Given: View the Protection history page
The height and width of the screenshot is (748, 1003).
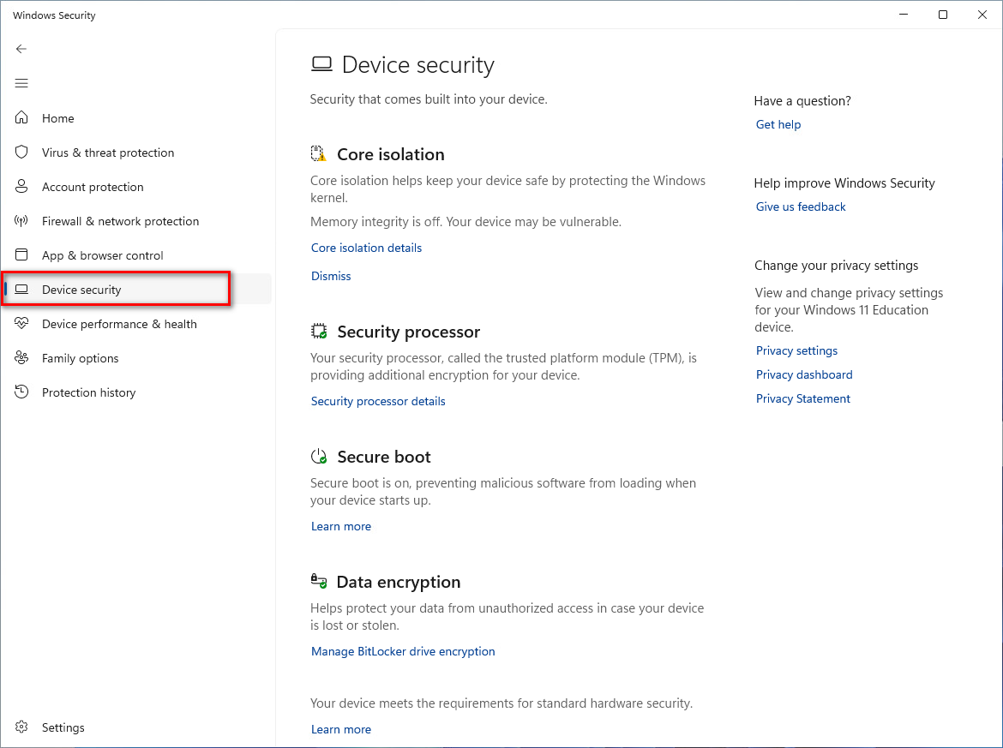Looking at the screenshot, I should (x=88, y=392).
